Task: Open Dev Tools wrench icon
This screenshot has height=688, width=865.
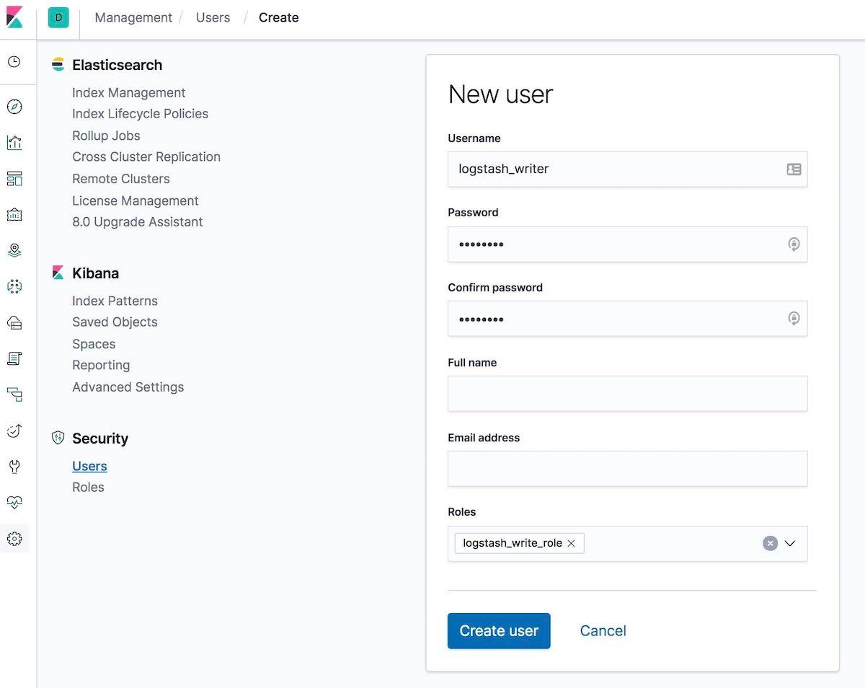Action: (14, 467)
